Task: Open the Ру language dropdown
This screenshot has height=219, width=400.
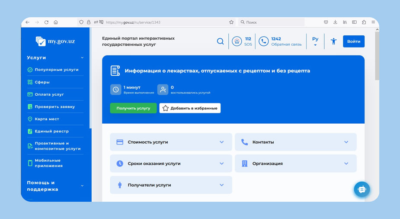Action: [315, 41]
